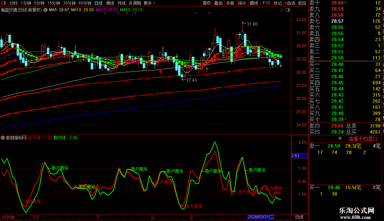Click the 复权 adjustment button
Screen dimensions: 384x221
point(207,3)
